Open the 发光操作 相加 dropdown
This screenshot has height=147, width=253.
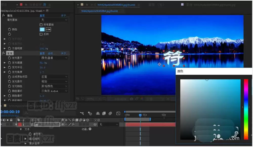point(54,81)
